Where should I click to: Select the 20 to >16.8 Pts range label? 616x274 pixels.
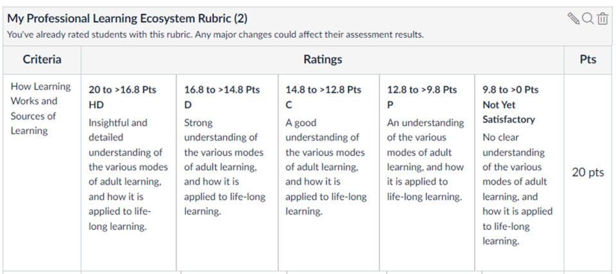[x=123, y=90]
